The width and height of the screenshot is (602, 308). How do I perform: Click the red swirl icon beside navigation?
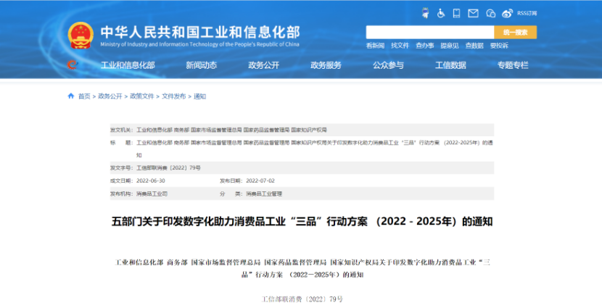coord(73,64)
